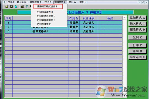Click 周课表 cell in row 3

coord(74,31)
